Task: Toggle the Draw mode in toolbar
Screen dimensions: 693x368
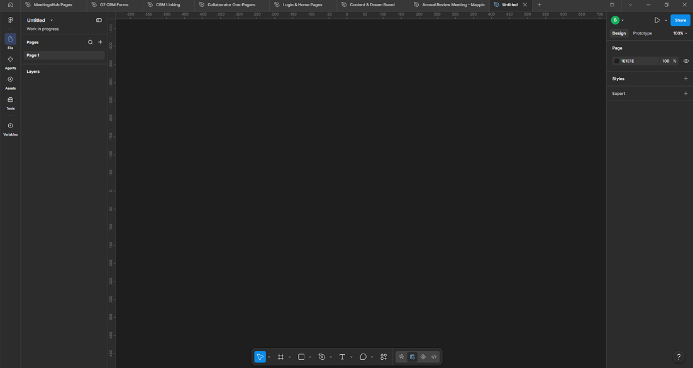Action: [401, 357]
